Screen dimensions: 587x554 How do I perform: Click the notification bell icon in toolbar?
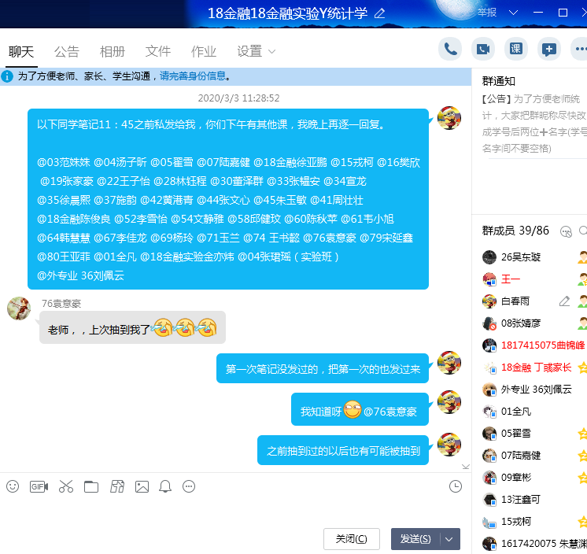pyautogui.click(x=165, y=486)
